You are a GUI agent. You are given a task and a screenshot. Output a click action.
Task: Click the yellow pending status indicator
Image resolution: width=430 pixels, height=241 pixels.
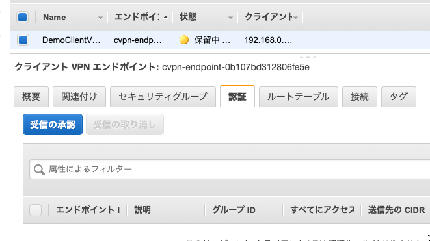[184, 40]
